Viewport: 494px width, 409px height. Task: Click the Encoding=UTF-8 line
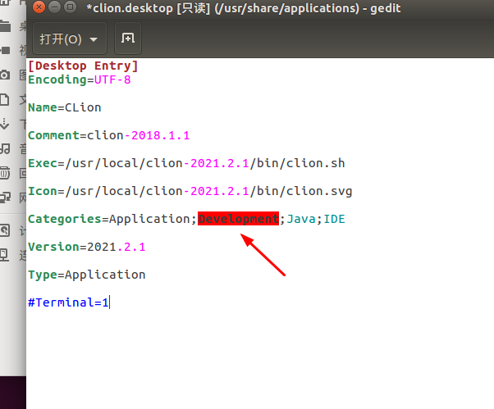pos(80,80)
